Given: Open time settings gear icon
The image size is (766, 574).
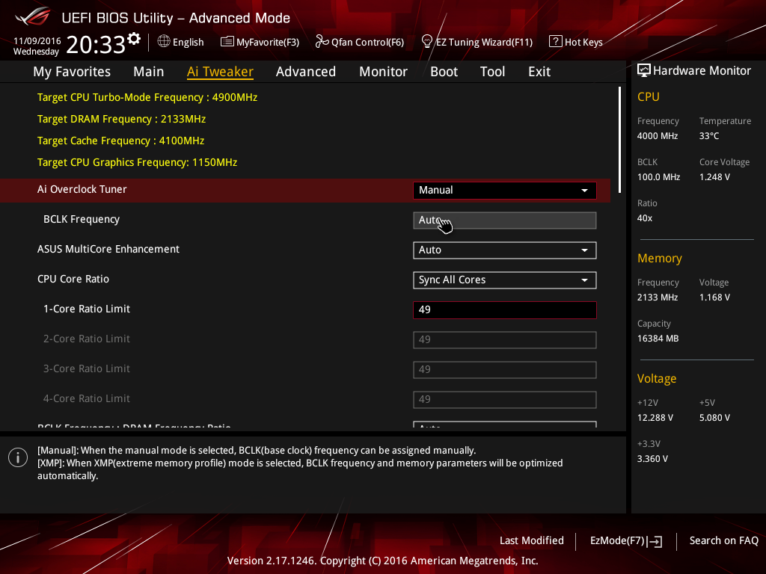Looking at the screenshot, I should 134,39.
